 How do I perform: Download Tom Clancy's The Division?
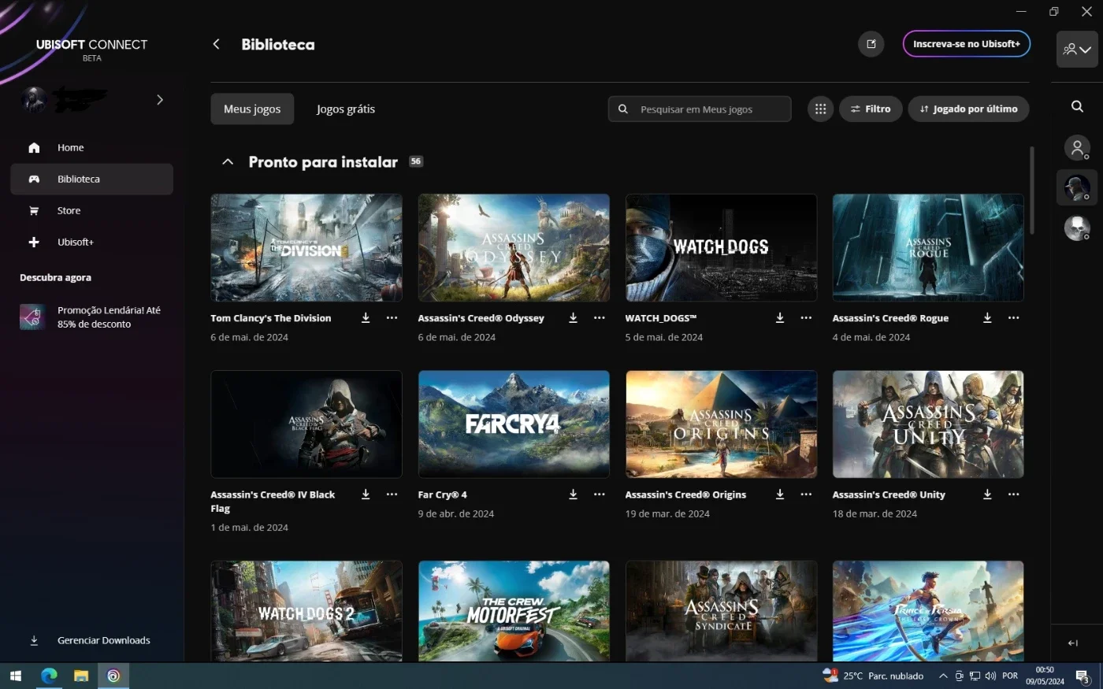(366, 318)
